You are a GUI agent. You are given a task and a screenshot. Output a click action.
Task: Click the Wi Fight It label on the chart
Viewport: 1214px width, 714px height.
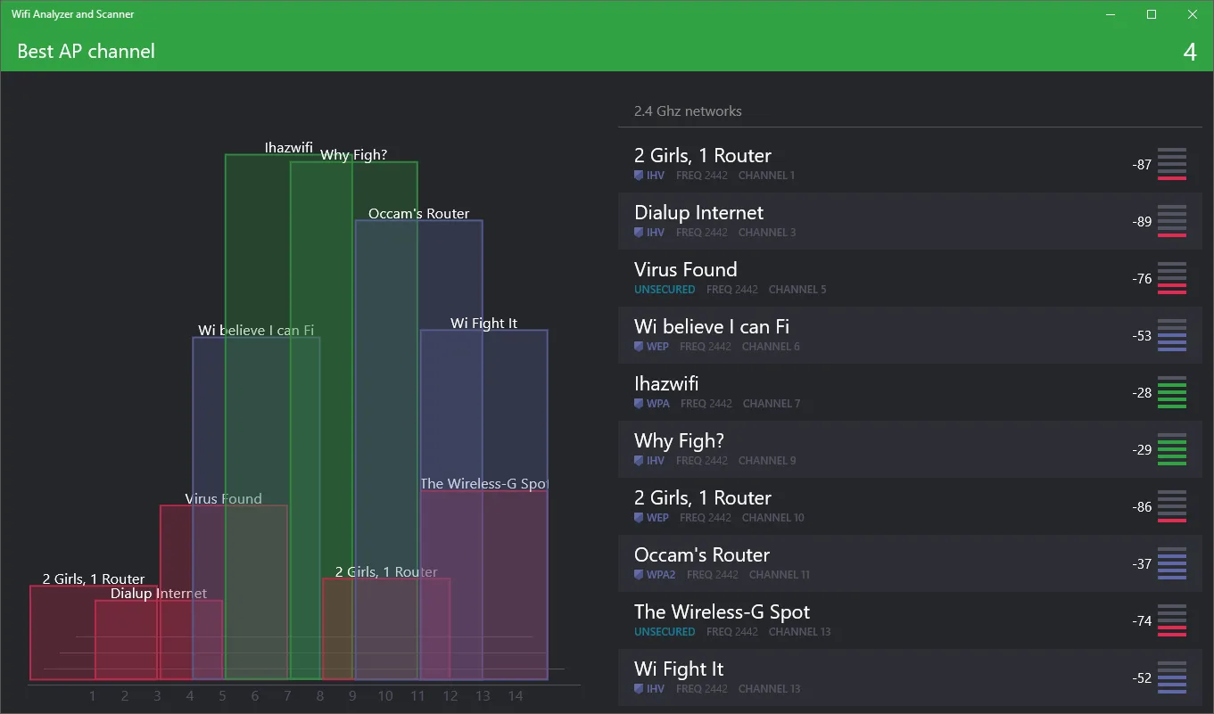[484, 323]
